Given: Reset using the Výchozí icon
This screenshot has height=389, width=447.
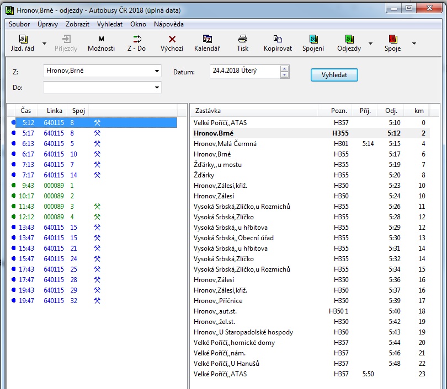Looking at the screenshot, I should [172, 39].
